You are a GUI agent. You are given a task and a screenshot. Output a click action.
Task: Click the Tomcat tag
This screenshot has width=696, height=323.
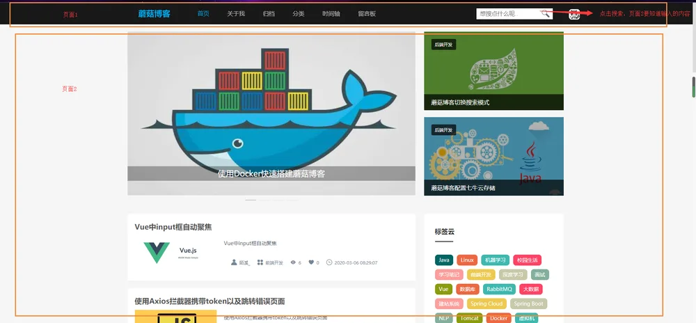(x=469, y=318)
